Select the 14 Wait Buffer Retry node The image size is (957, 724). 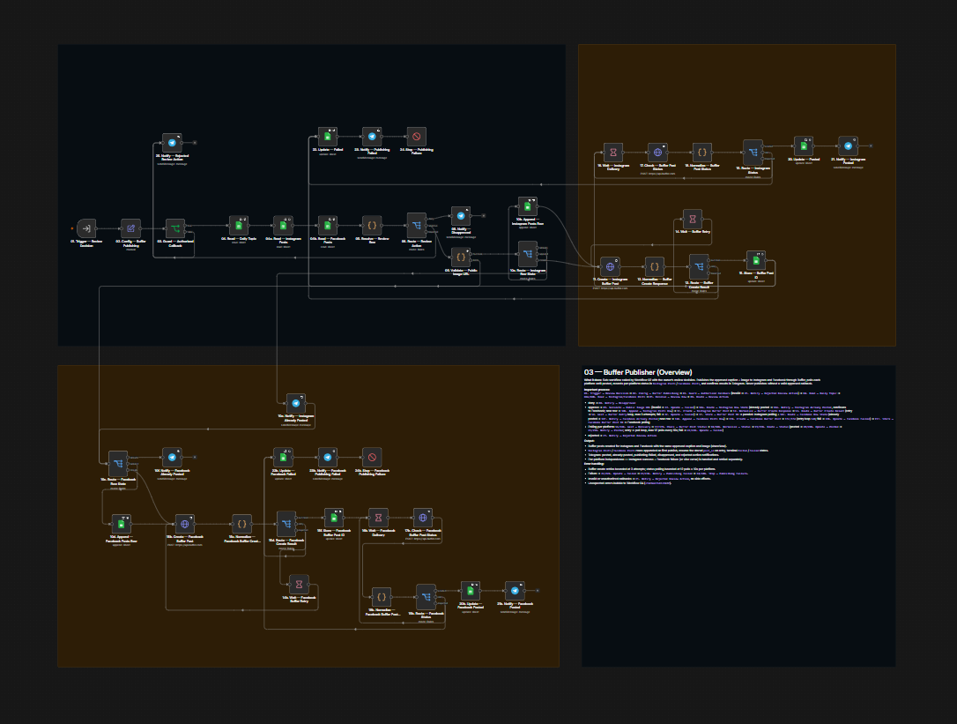(692, 219)
